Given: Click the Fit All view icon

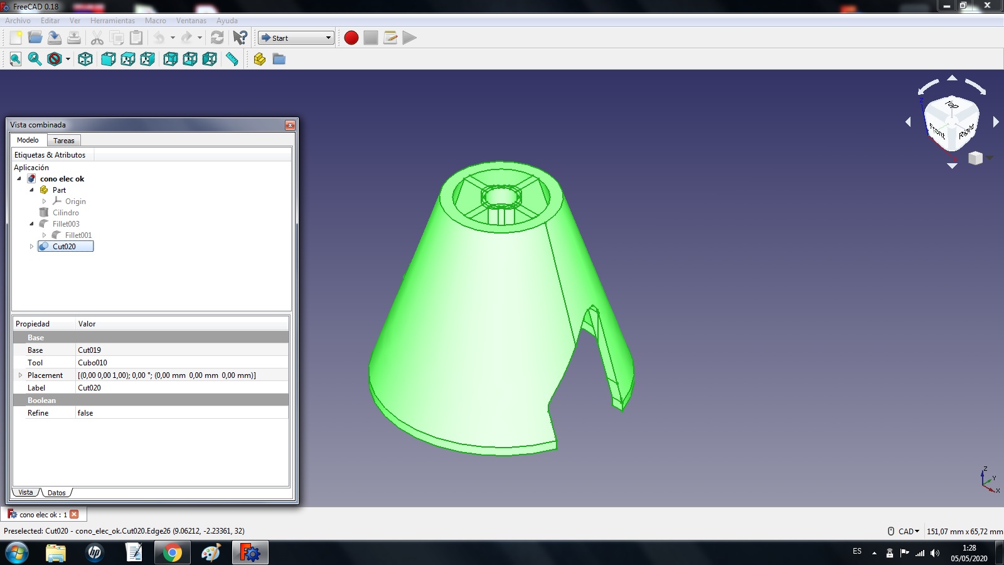Looking at the screenshot, I should [16, 59].
